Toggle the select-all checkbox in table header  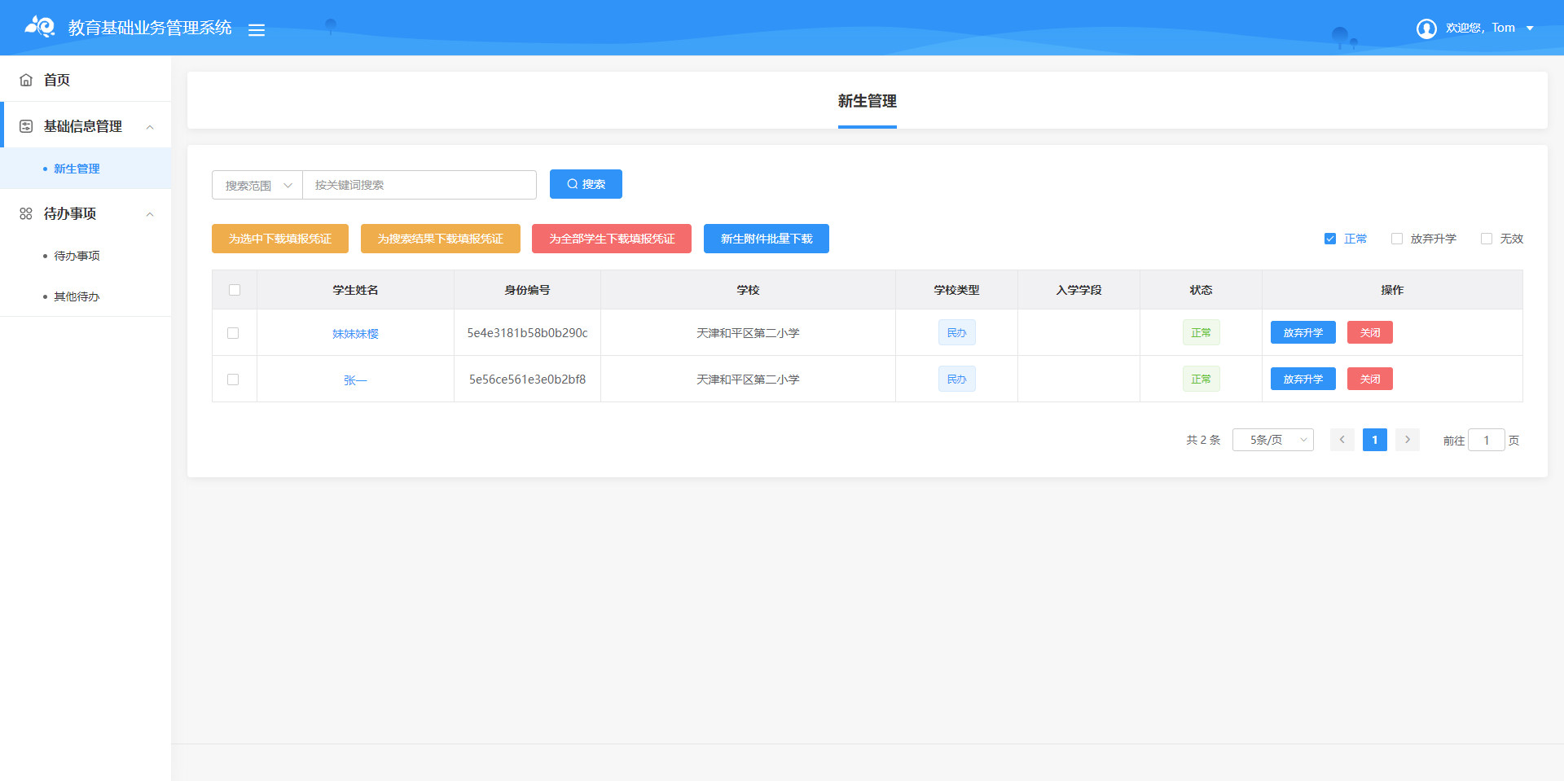click(x=235, y=290)
